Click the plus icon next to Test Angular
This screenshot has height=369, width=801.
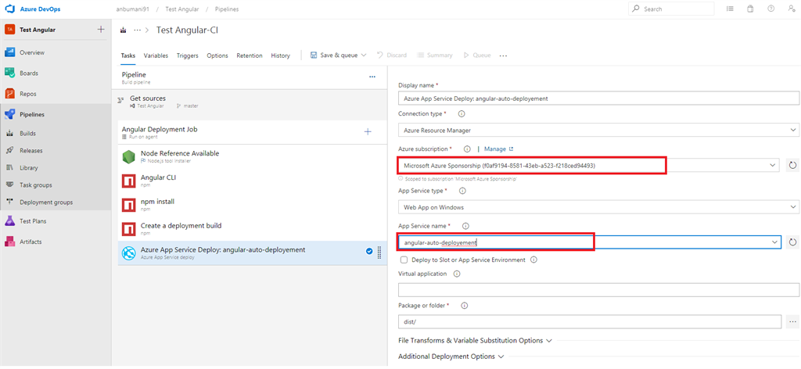coord(101,29)
